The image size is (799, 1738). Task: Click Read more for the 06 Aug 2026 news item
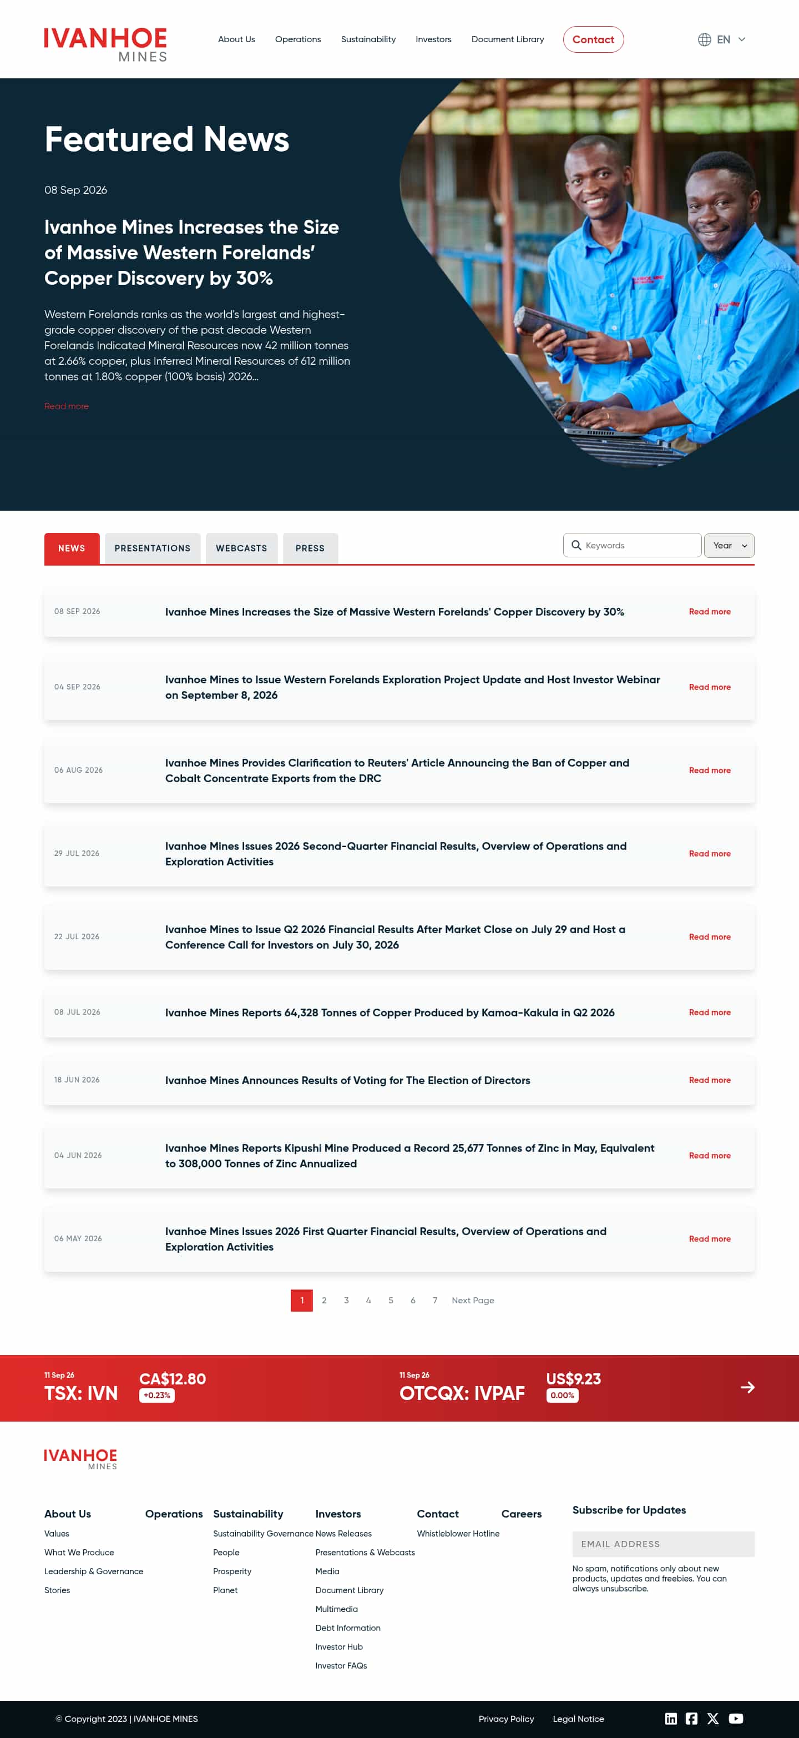pyautogui.click(x=709, y=770)
